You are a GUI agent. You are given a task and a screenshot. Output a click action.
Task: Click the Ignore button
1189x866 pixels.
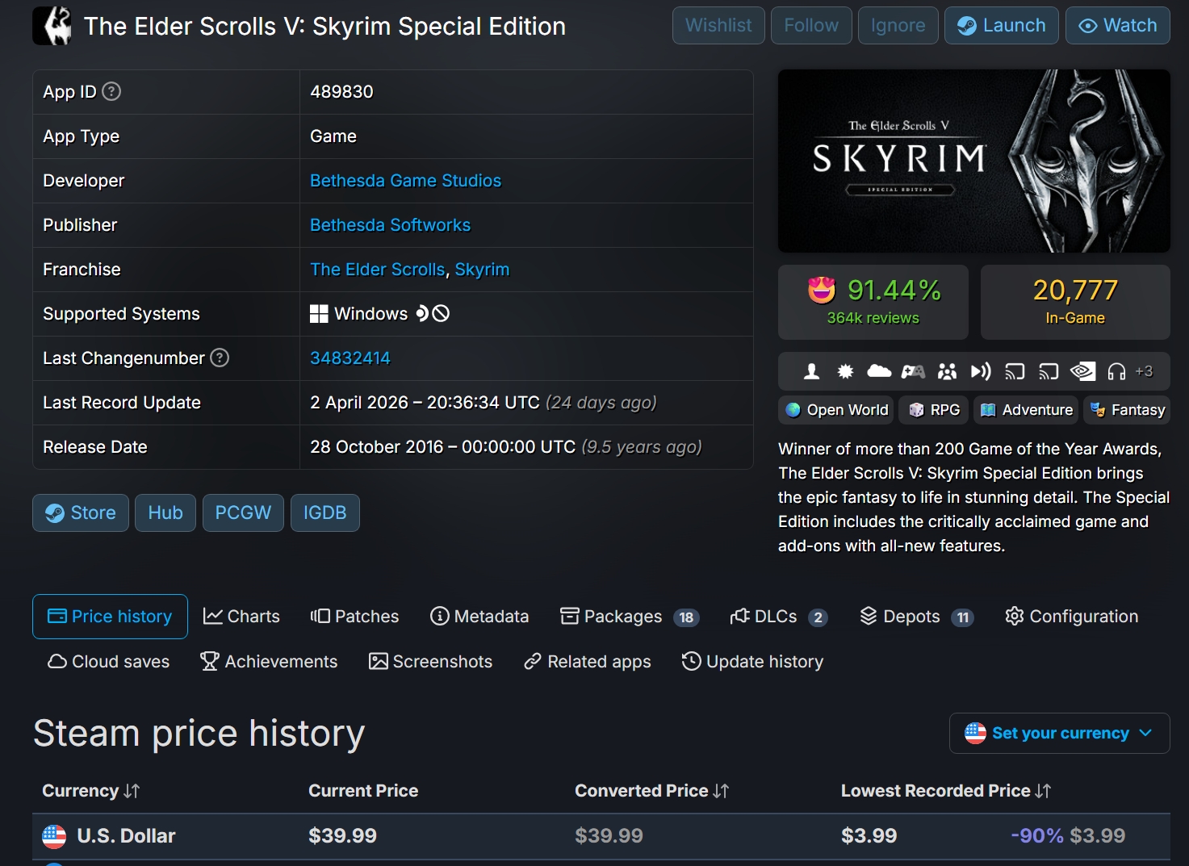[x=898, y=26]
